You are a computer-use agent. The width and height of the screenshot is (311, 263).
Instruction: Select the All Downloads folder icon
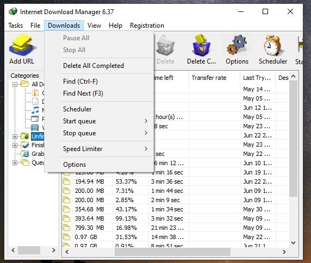point(25,84)
